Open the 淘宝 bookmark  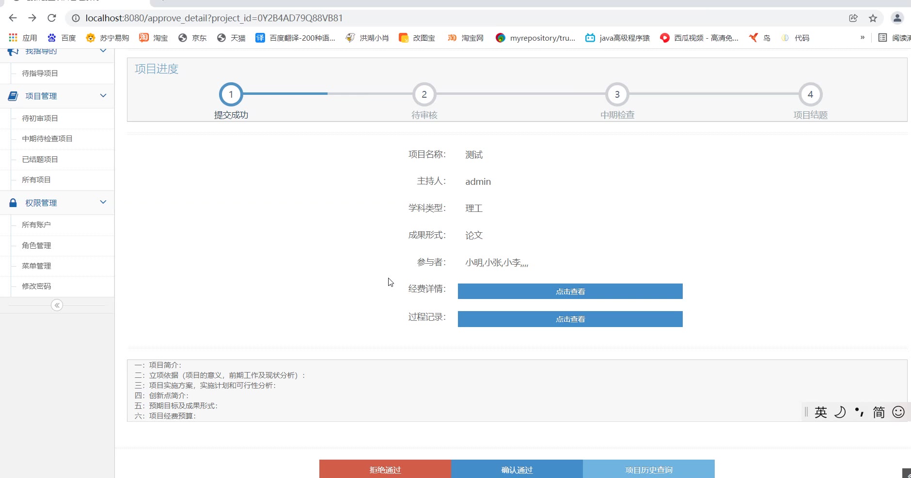[x=154, y=38]
